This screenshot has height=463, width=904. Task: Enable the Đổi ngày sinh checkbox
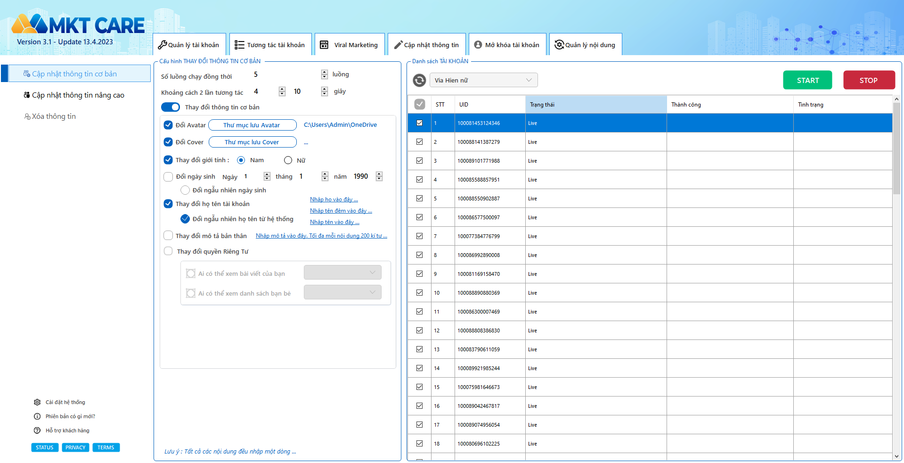(168, 177)
